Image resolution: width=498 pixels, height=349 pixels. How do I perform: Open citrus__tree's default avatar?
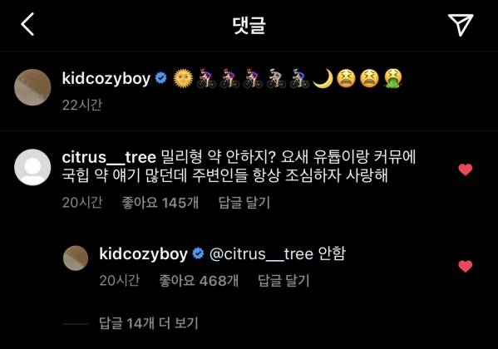[32, 167]
